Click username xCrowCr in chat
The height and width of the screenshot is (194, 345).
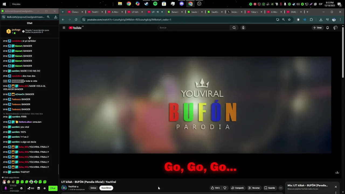(x=20, y=94)
